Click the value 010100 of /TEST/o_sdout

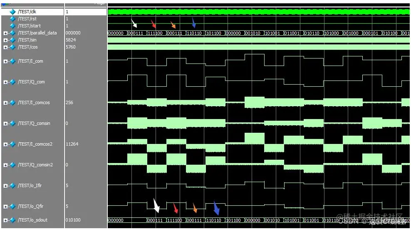point(73,220)
